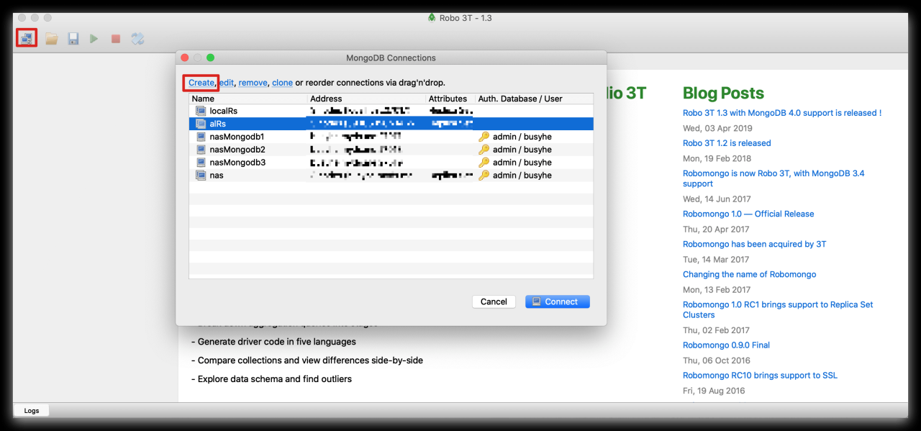Select the nasMongodb1 connection
Image resolution: width=921 pixels, height=431 pixels.
[x=391, y=137]
